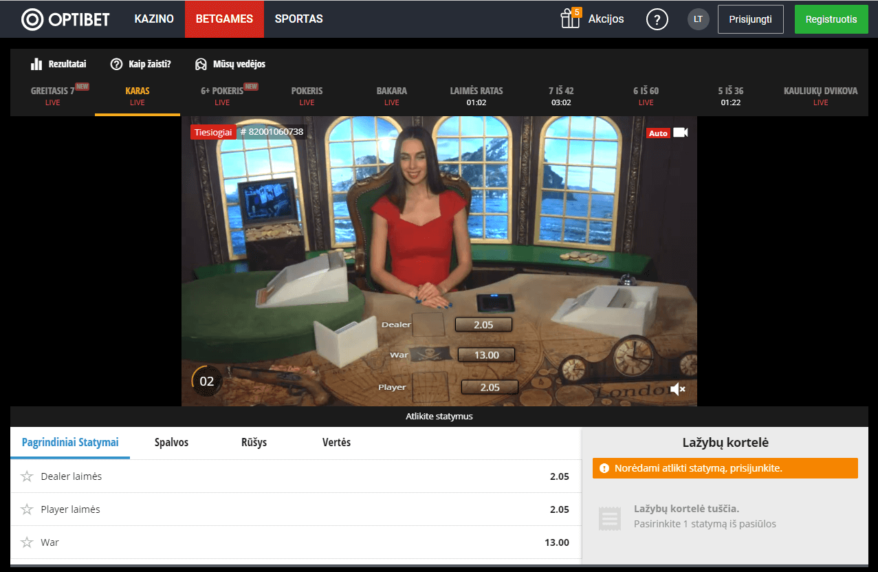Select the 13.00 War odds on the table

coord(485,355)
